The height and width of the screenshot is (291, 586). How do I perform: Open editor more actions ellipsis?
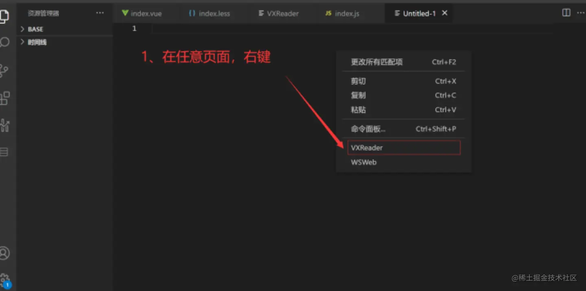point(581,13)
